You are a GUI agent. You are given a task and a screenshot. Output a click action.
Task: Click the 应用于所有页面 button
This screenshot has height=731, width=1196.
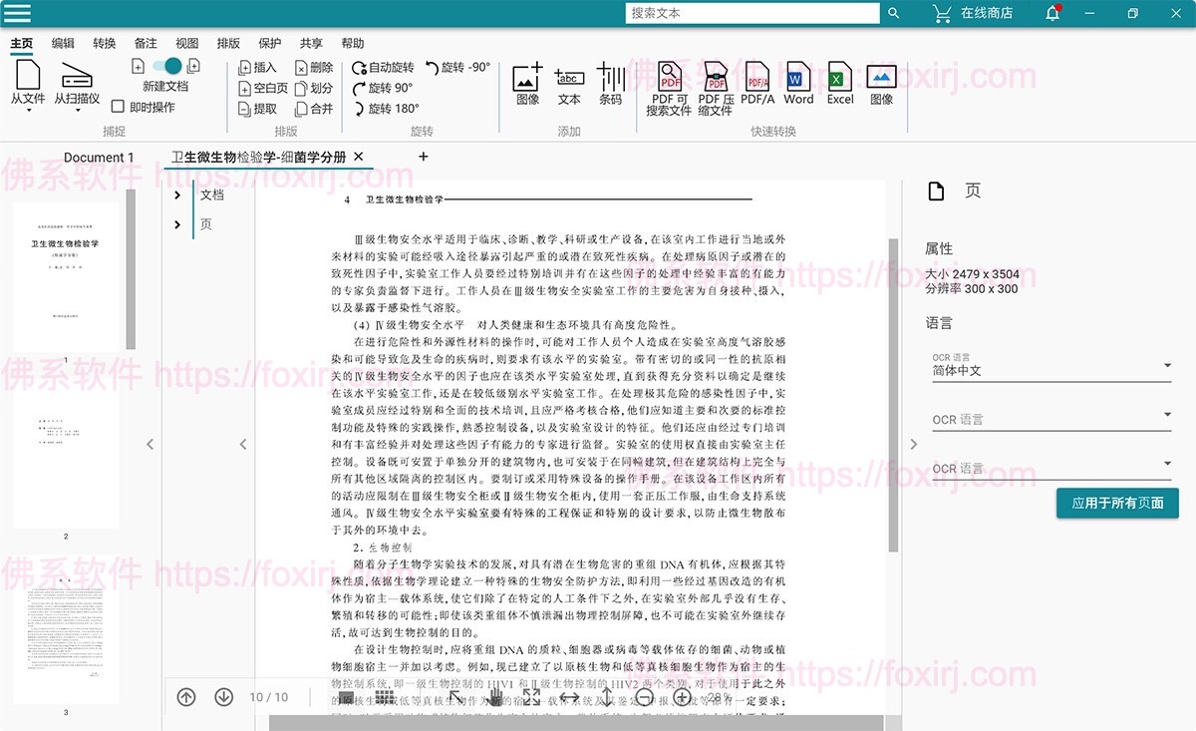pyautogui.click(x=1117, y=504)
